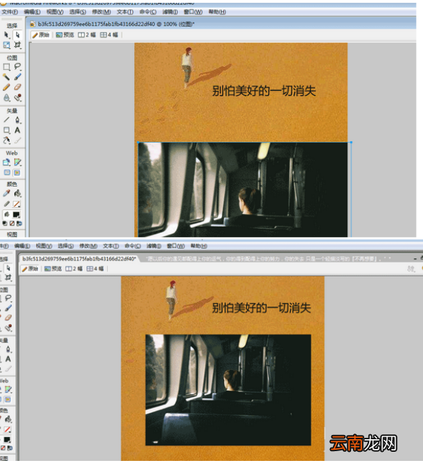
Task: Open the 滤镜(I) menu in upper window
Action: point(170,12)
